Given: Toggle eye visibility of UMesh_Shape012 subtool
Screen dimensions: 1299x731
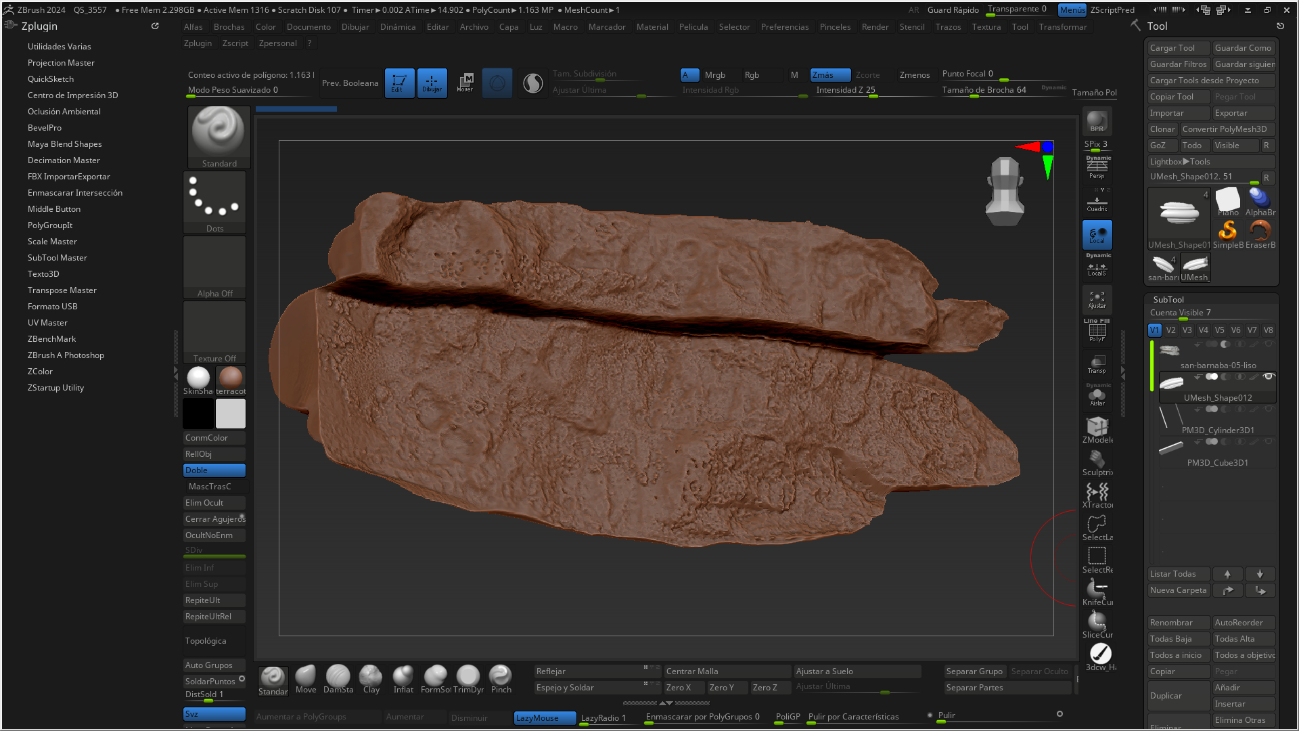Looking at the screenshot, I should pos(1269,376).
